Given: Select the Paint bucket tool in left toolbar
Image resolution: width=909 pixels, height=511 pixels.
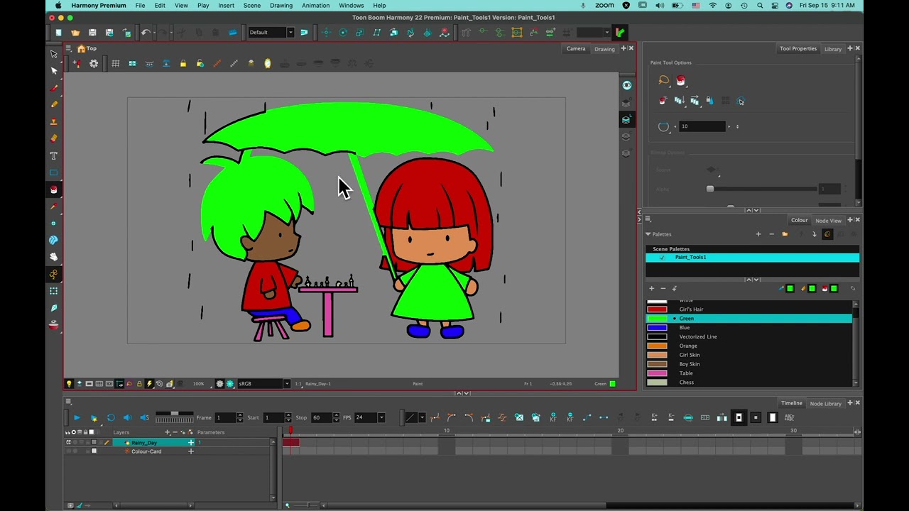Looking at the screenshot, I should click(x=54, y=189).
